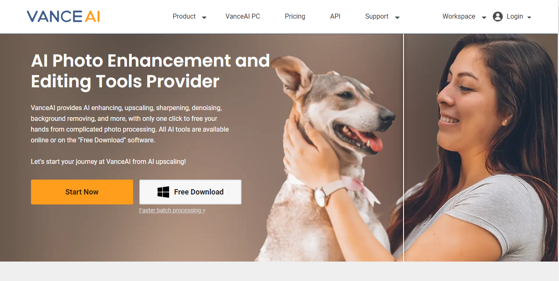Click the Free Download button
Image resolution: width=559 pixels, height=281 pixels.
[190, 192]
